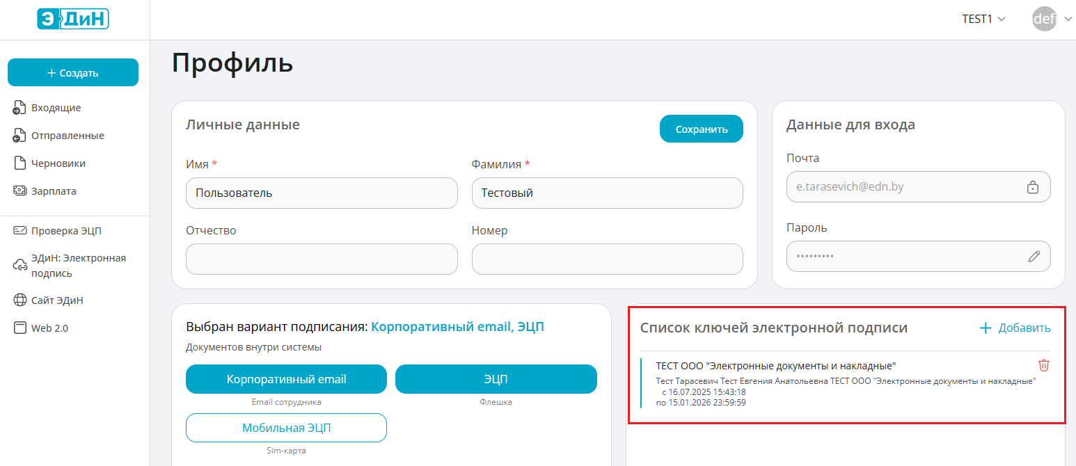Toggle the Корпоративный email signing option
This screenshot has height=466, width=1076.
[286, 379]
